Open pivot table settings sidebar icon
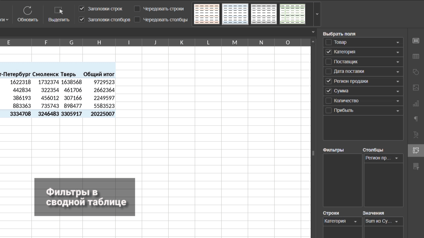Screen dimensions: 424x238 tap(416, 150)
